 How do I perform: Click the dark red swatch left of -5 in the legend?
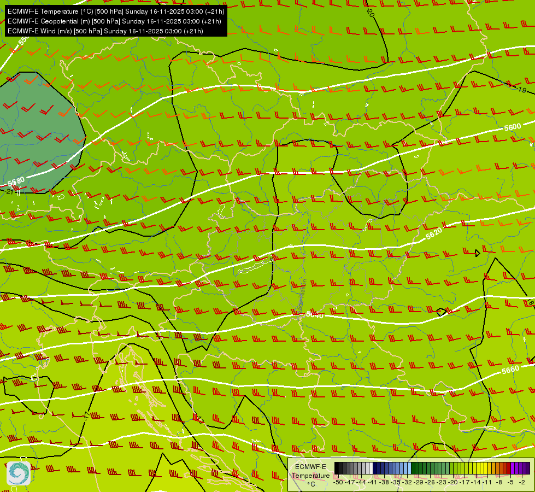[x=509, y=468]
